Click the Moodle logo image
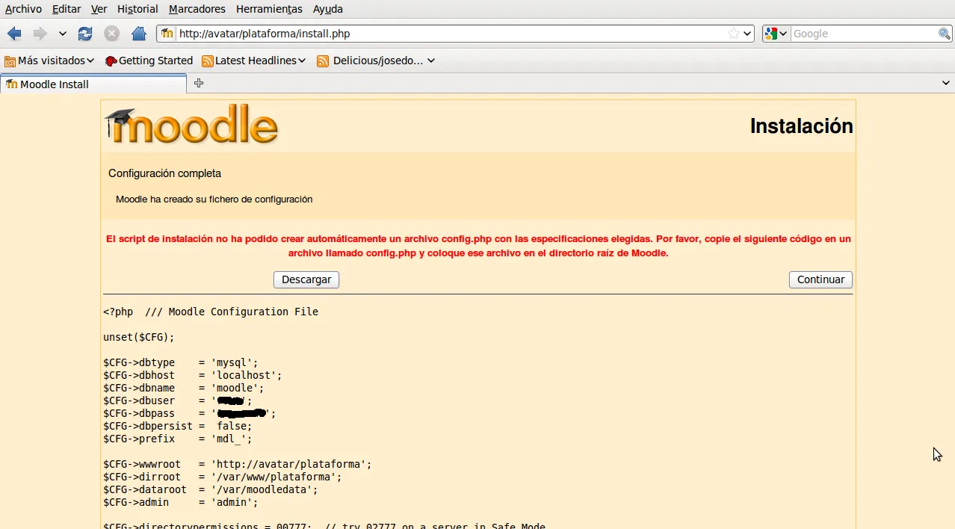Image resolution: width=955 pixels, height=529 pixels. click(192, 125)
